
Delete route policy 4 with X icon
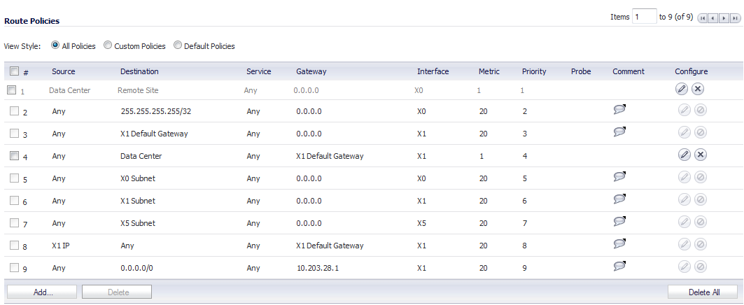pos(700,155)
